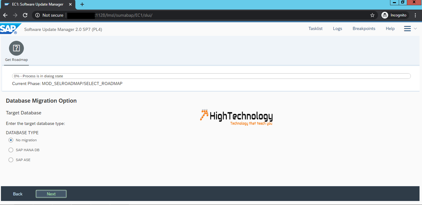Screen dimensions: 422x205
Task: Bookmark this page with star icon
Action: click(x=372, y=15)
